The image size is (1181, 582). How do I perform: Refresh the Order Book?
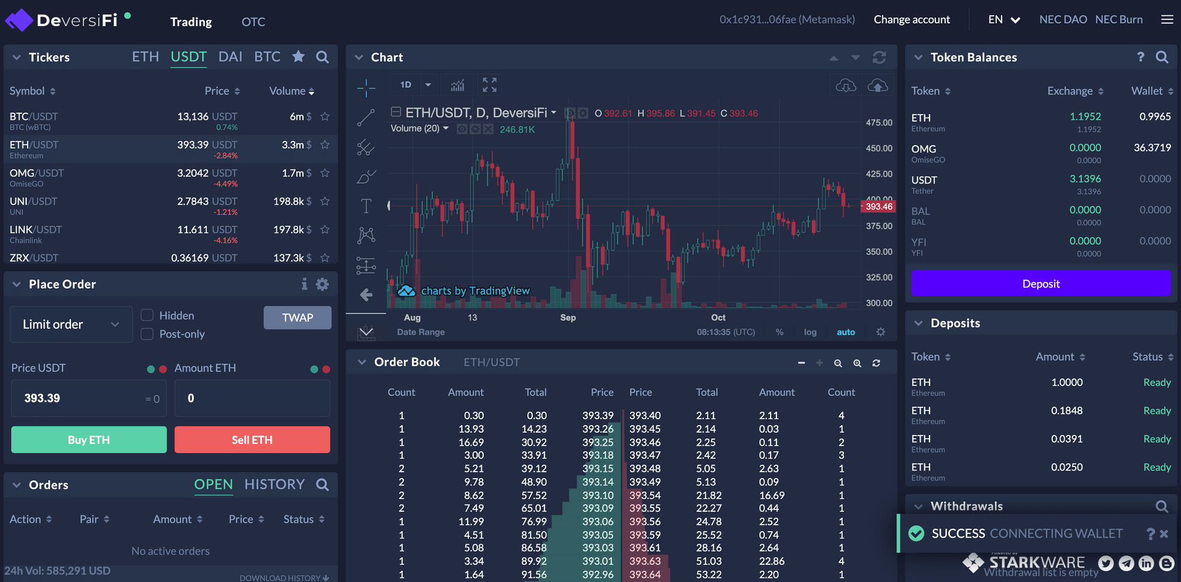(876, 363)
